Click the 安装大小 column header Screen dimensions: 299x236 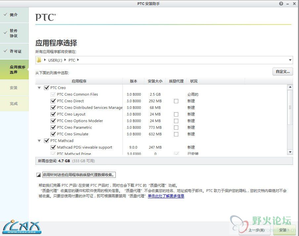coord(155,81)
